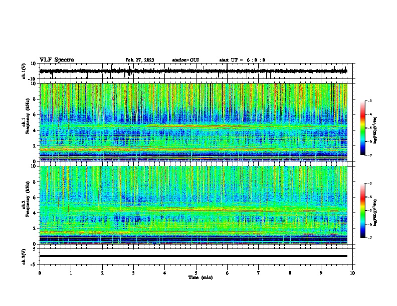
Task: Click time axis tick label "7"
Action: 259,273
